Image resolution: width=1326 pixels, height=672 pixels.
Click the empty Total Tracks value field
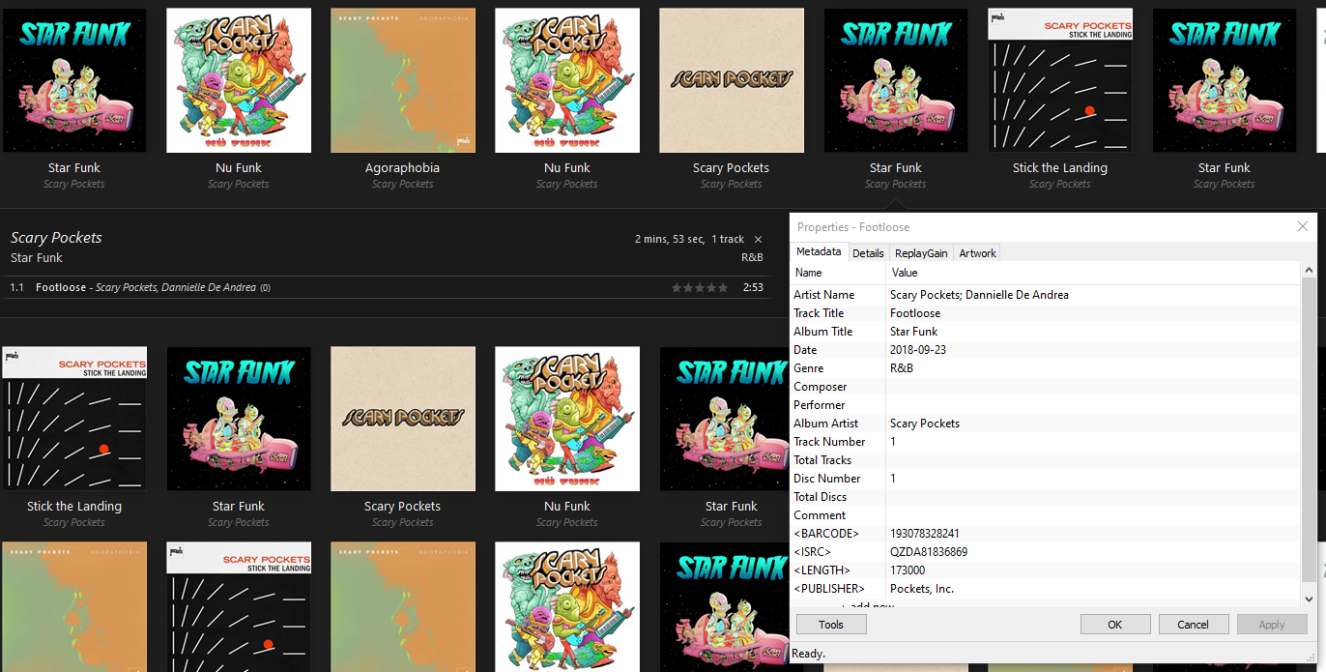coord(1094,460)
